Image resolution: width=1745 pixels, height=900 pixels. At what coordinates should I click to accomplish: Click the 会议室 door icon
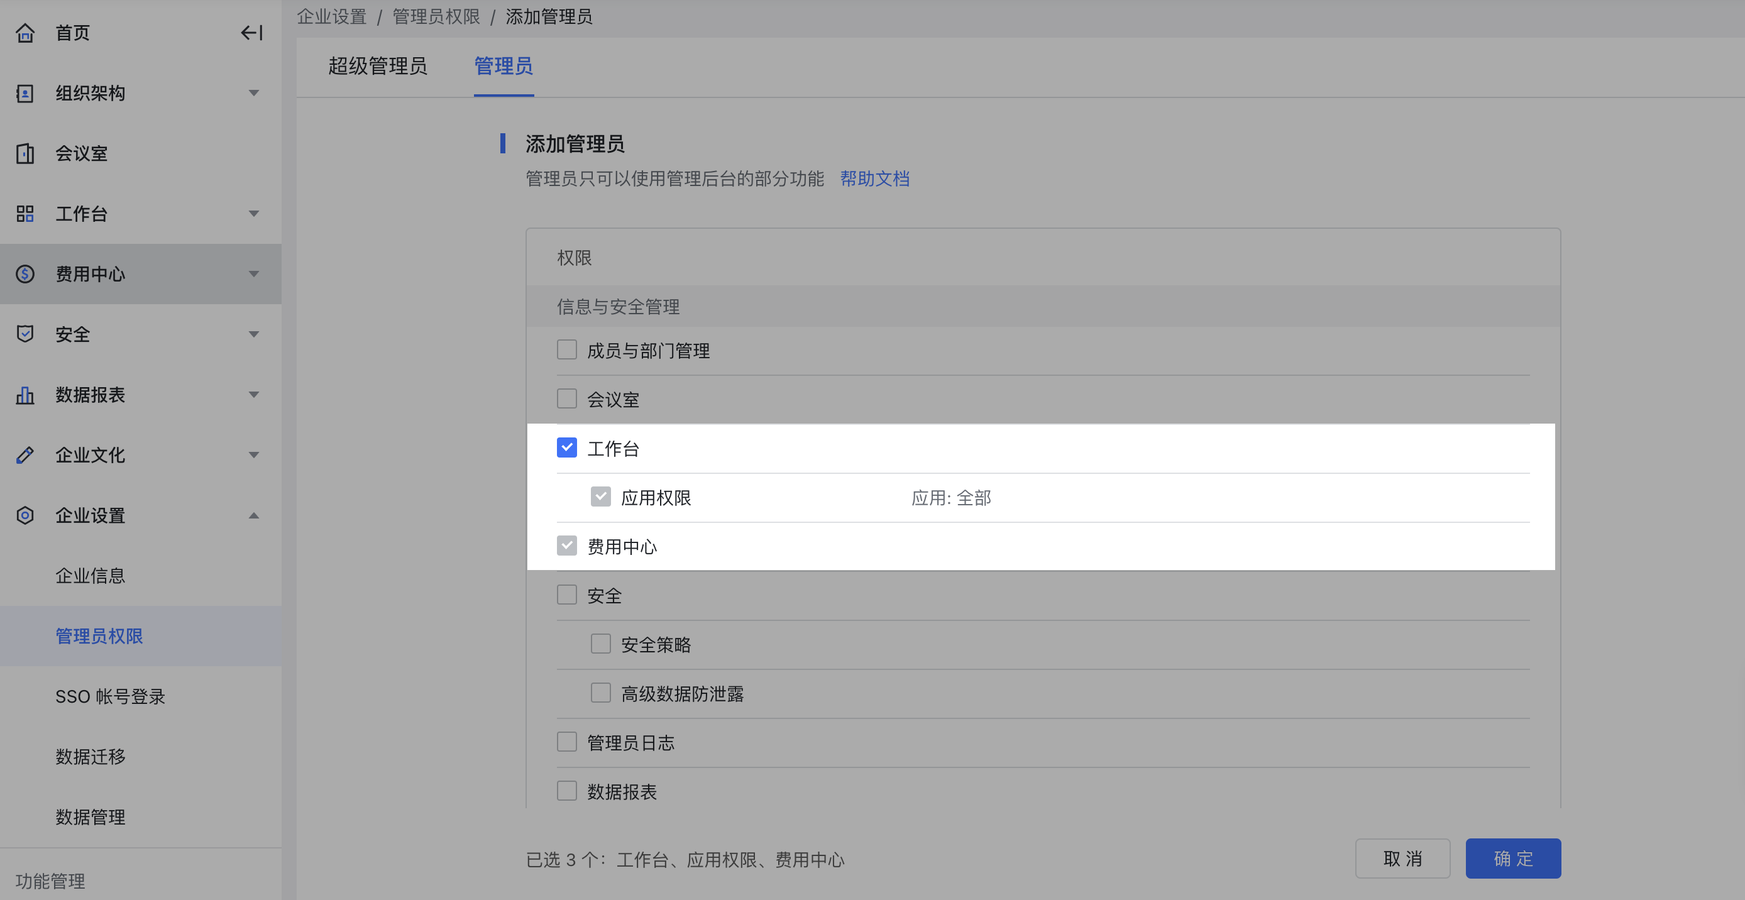(25, 153)
